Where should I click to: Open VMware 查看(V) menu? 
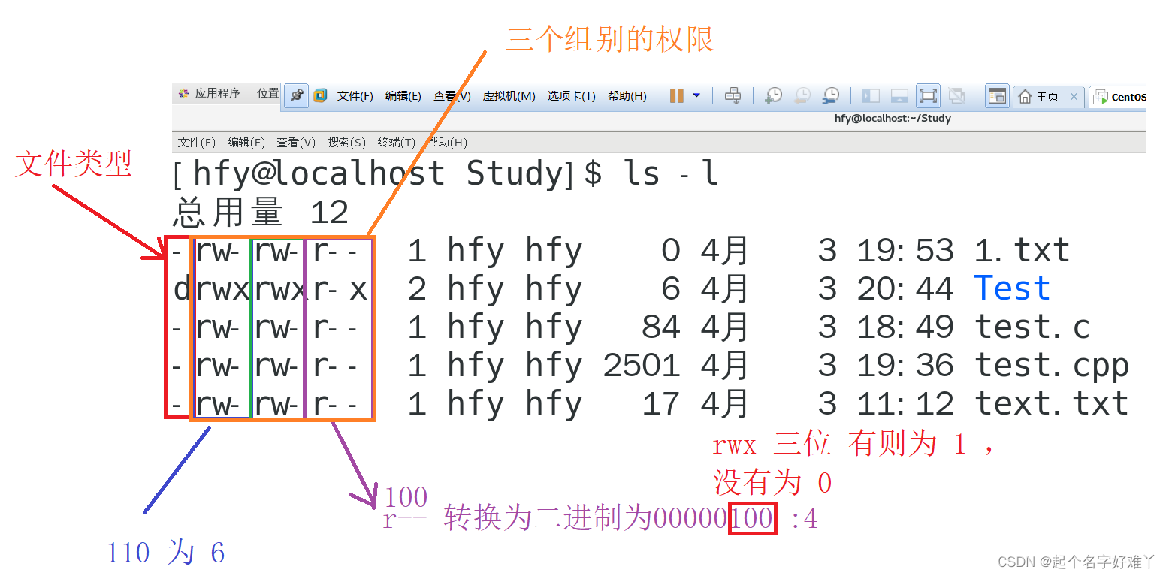point(452,96)
